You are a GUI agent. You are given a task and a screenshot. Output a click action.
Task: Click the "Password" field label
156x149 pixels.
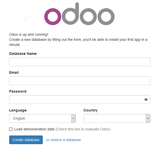click(18, 91)
